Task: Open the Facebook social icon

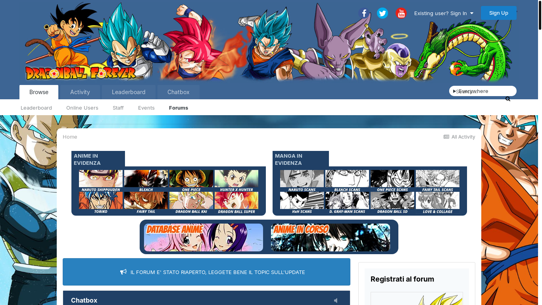Action: pyautogui.click(x=364, y=13)
